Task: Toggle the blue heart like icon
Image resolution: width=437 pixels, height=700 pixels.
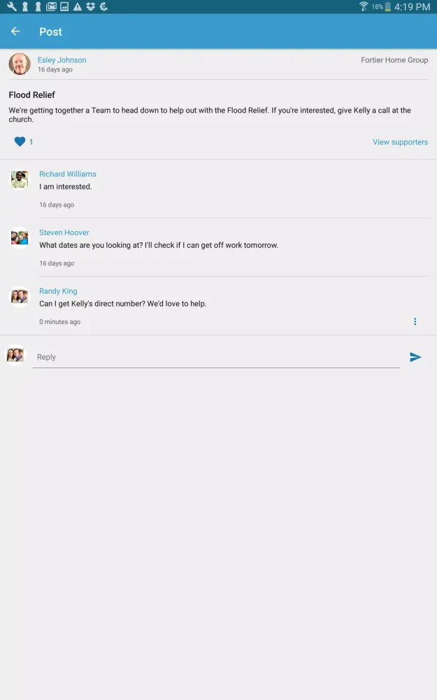Action: click(x=20, y=141)
